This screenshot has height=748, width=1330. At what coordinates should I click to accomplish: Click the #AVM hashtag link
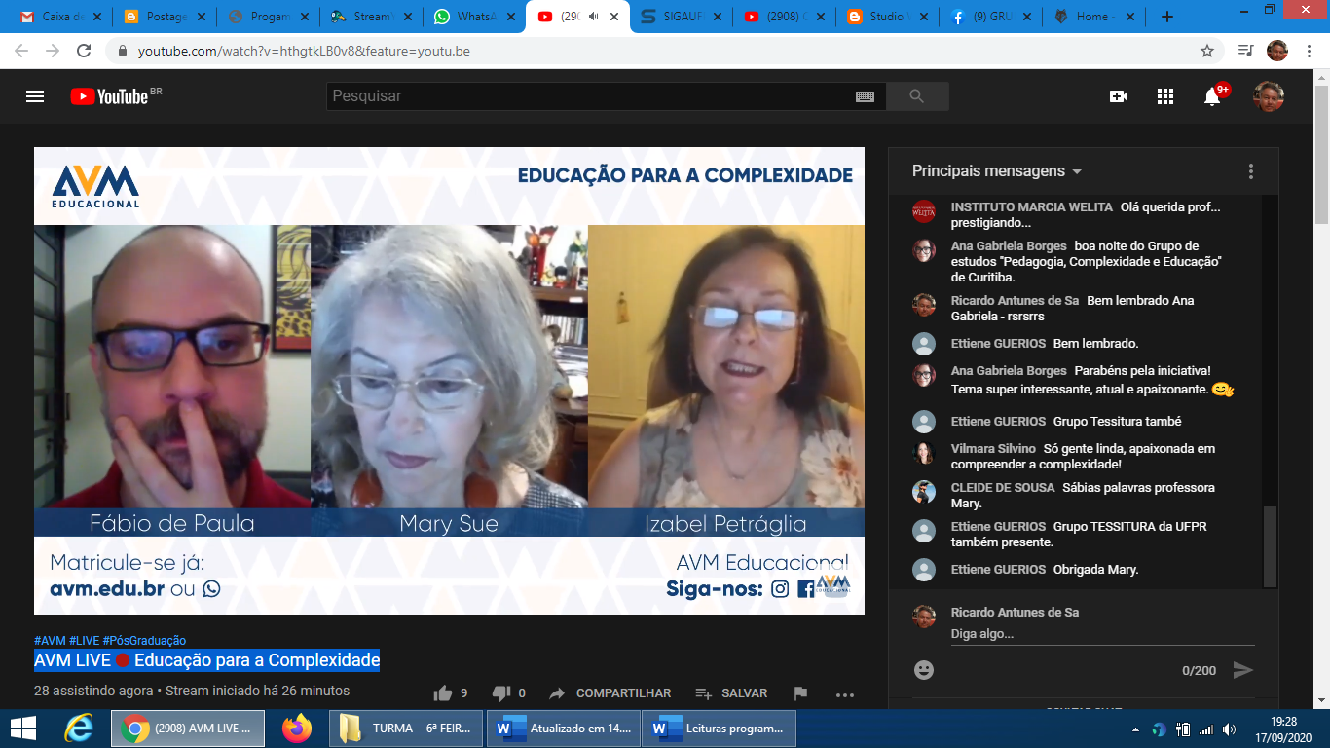tap(50, 641)
